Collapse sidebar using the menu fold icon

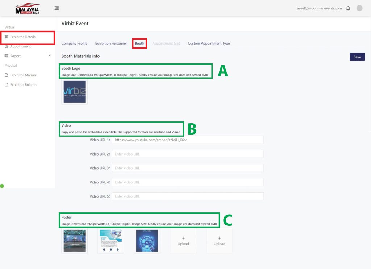point(57,8)
